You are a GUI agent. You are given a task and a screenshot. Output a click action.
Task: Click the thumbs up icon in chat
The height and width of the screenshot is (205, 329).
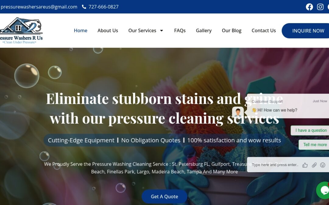[305, 165]
